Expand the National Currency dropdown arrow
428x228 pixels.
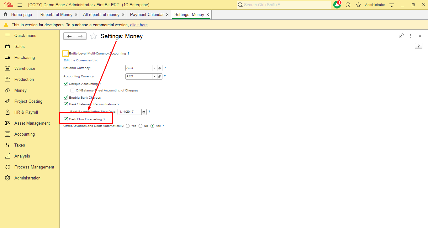(154, 68)
